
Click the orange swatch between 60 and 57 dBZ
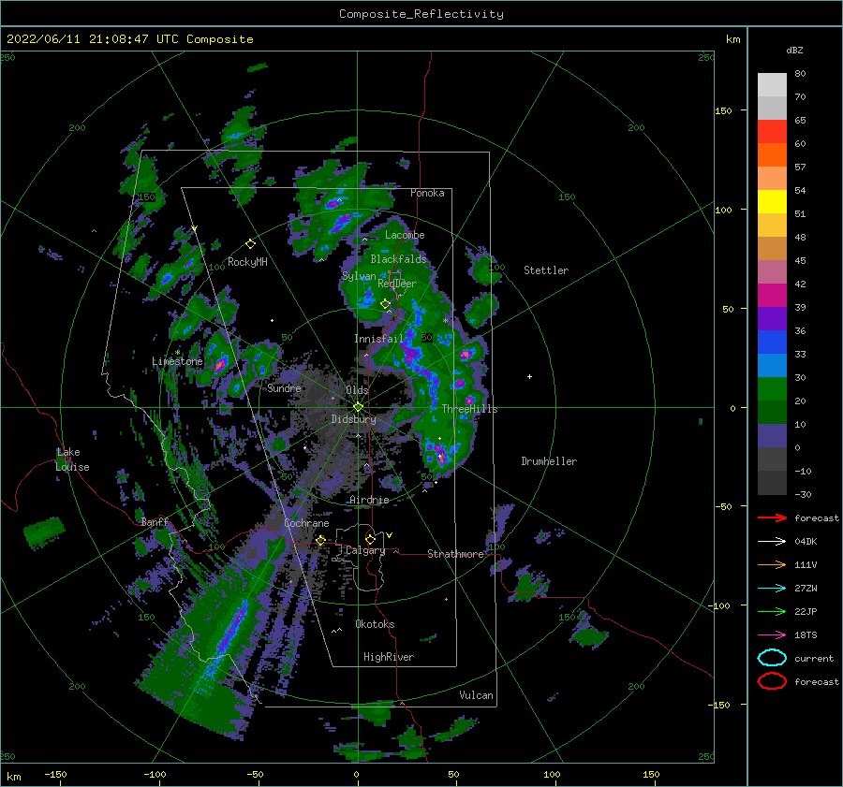[772, 155]
